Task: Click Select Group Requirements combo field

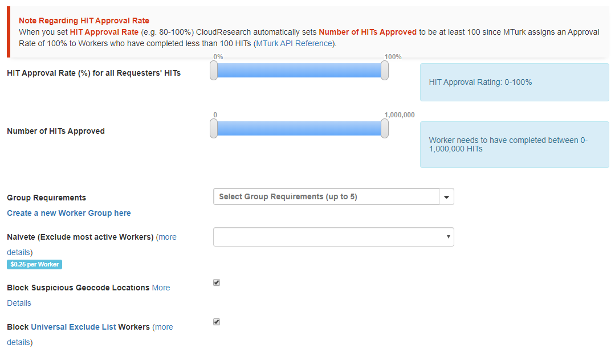Action: (326, 197)
